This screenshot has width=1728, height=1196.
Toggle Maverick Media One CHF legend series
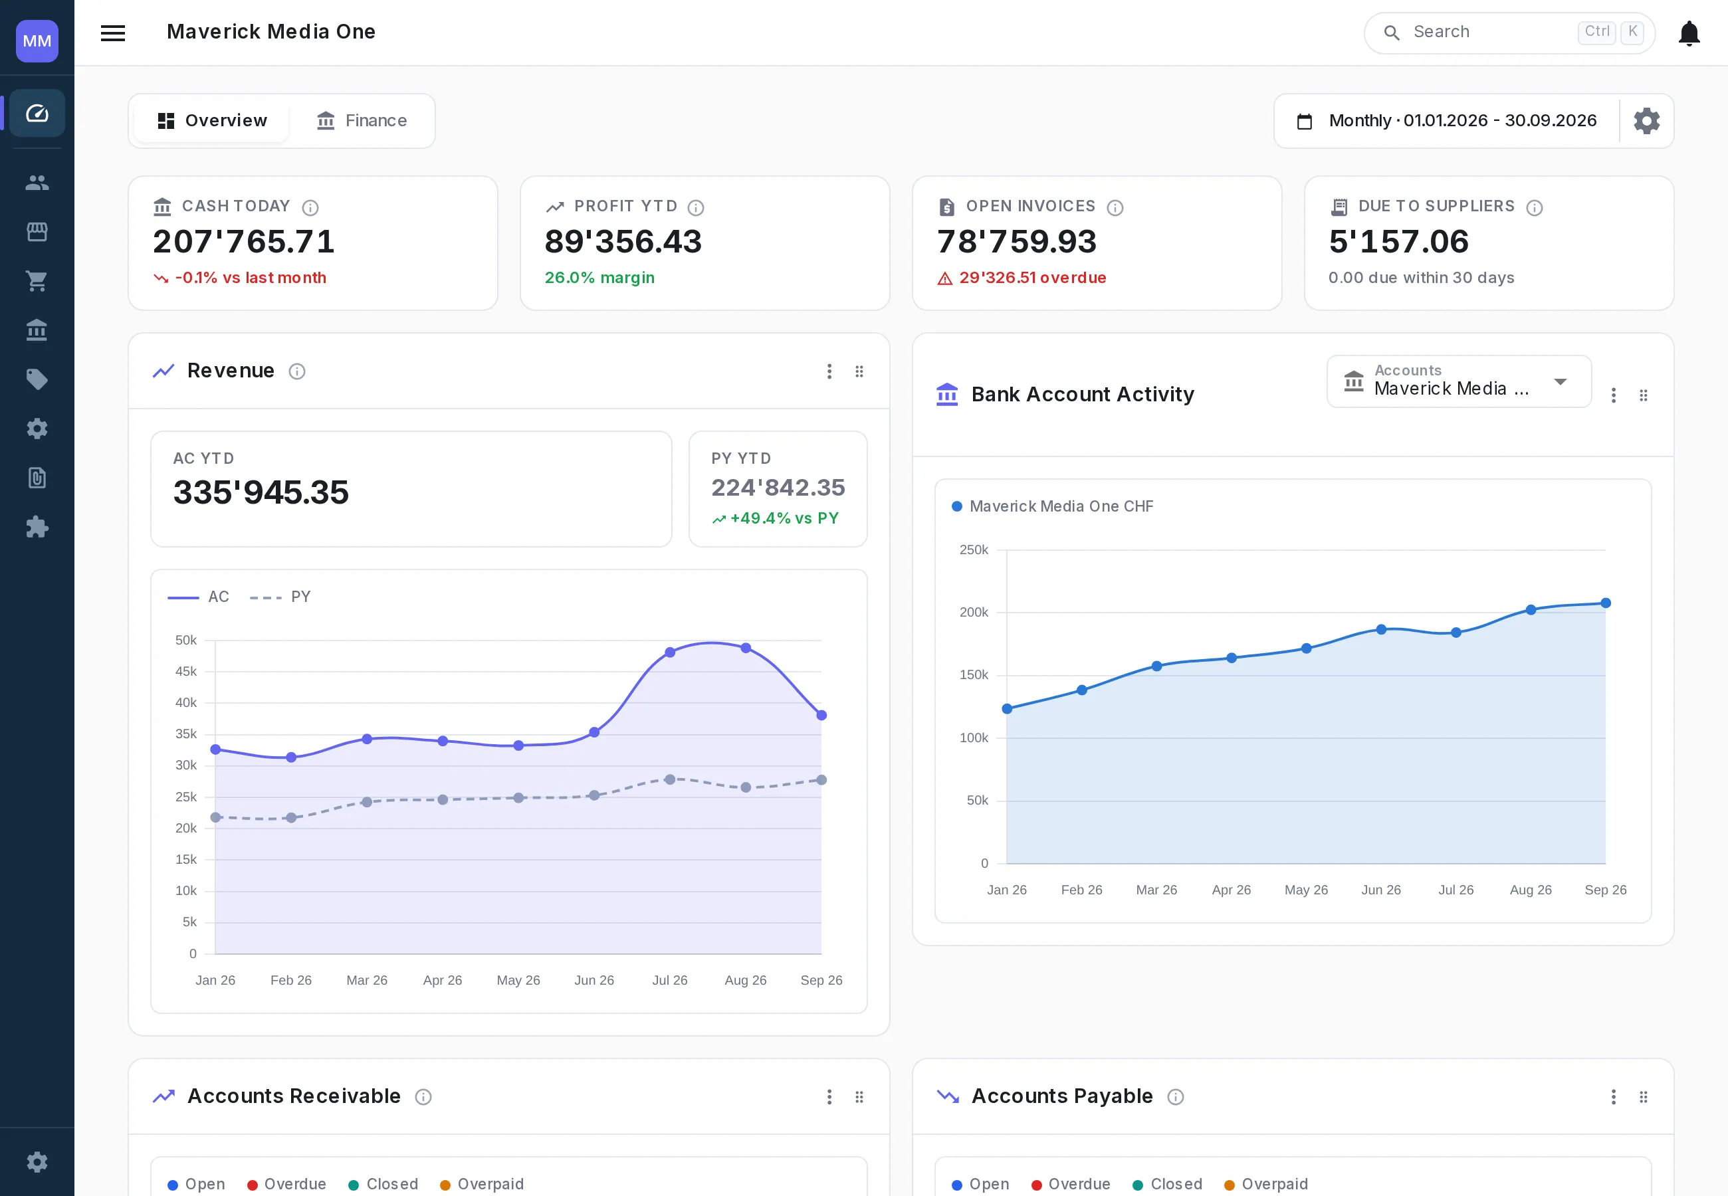click(x=1052, y=506)
